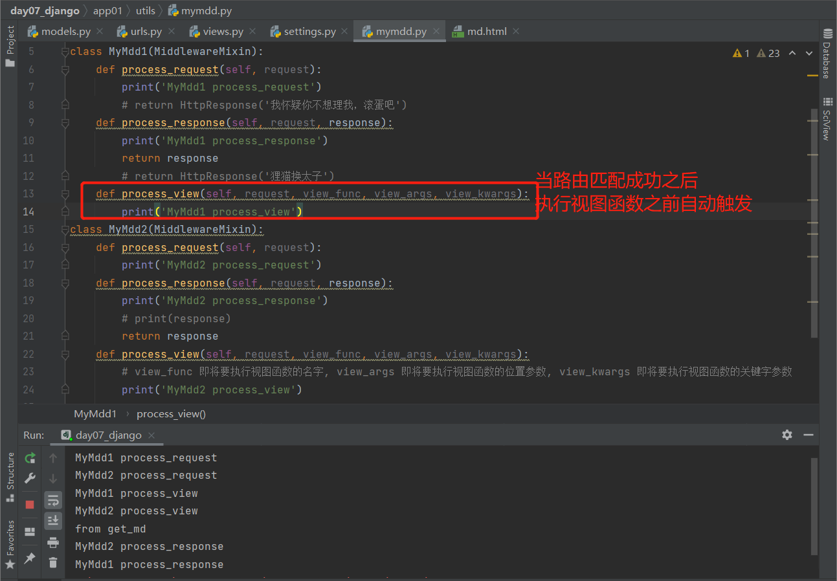The image size is (837, 581).
Task: Close the settings.py editor tab
Action: click(x=345, y=31)
